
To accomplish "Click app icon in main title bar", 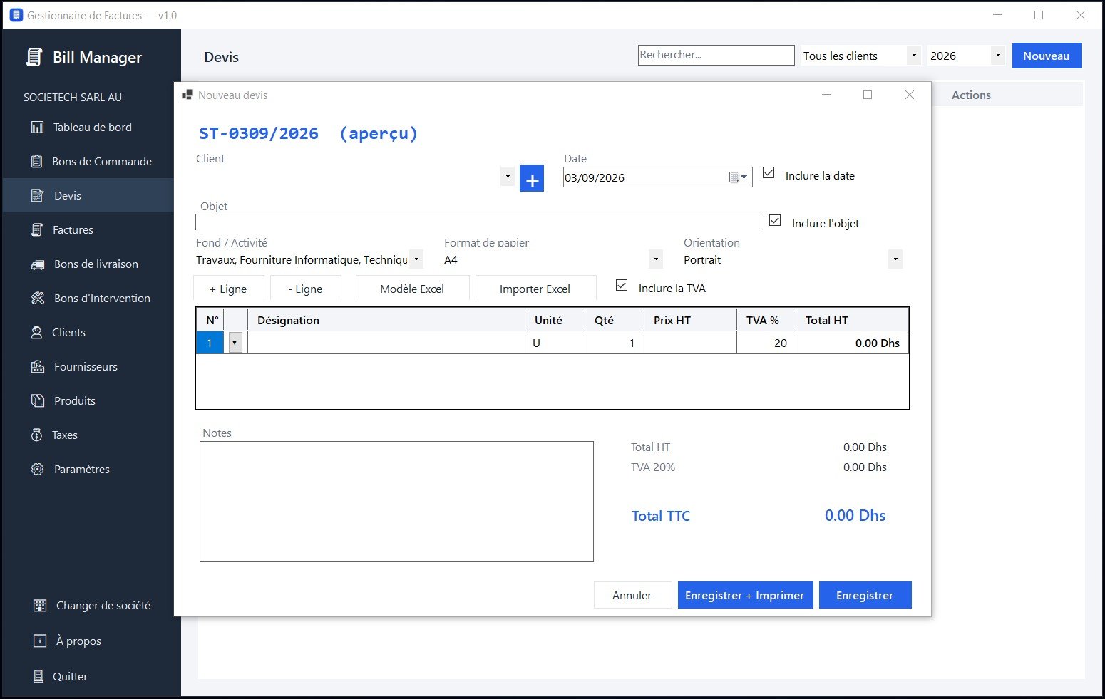I will (x=16, y=15).
